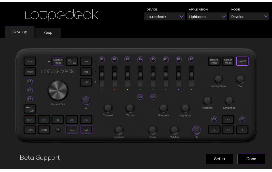Click the C5 round button
Screen dimensions: 272x172
(x=214, y=119)
